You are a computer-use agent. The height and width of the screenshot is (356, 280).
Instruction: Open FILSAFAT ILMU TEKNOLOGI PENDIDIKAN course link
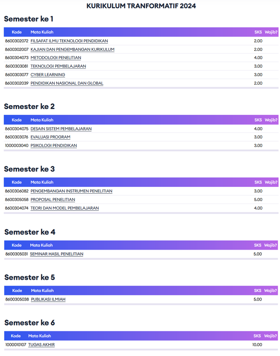pos(69,41)
